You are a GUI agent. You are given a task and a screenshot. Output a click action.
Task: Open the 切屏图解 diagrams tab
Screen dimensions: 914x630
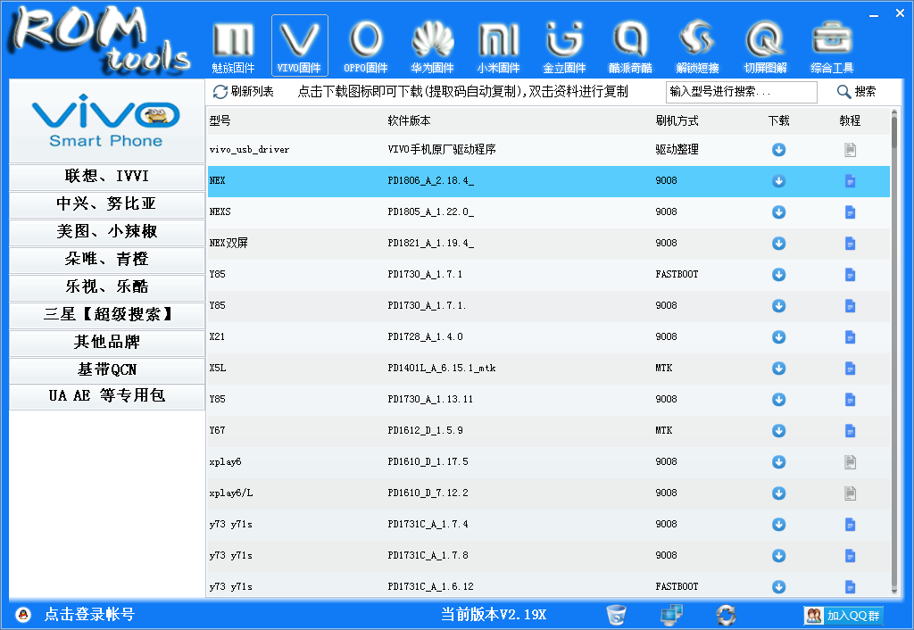[765, 46]
